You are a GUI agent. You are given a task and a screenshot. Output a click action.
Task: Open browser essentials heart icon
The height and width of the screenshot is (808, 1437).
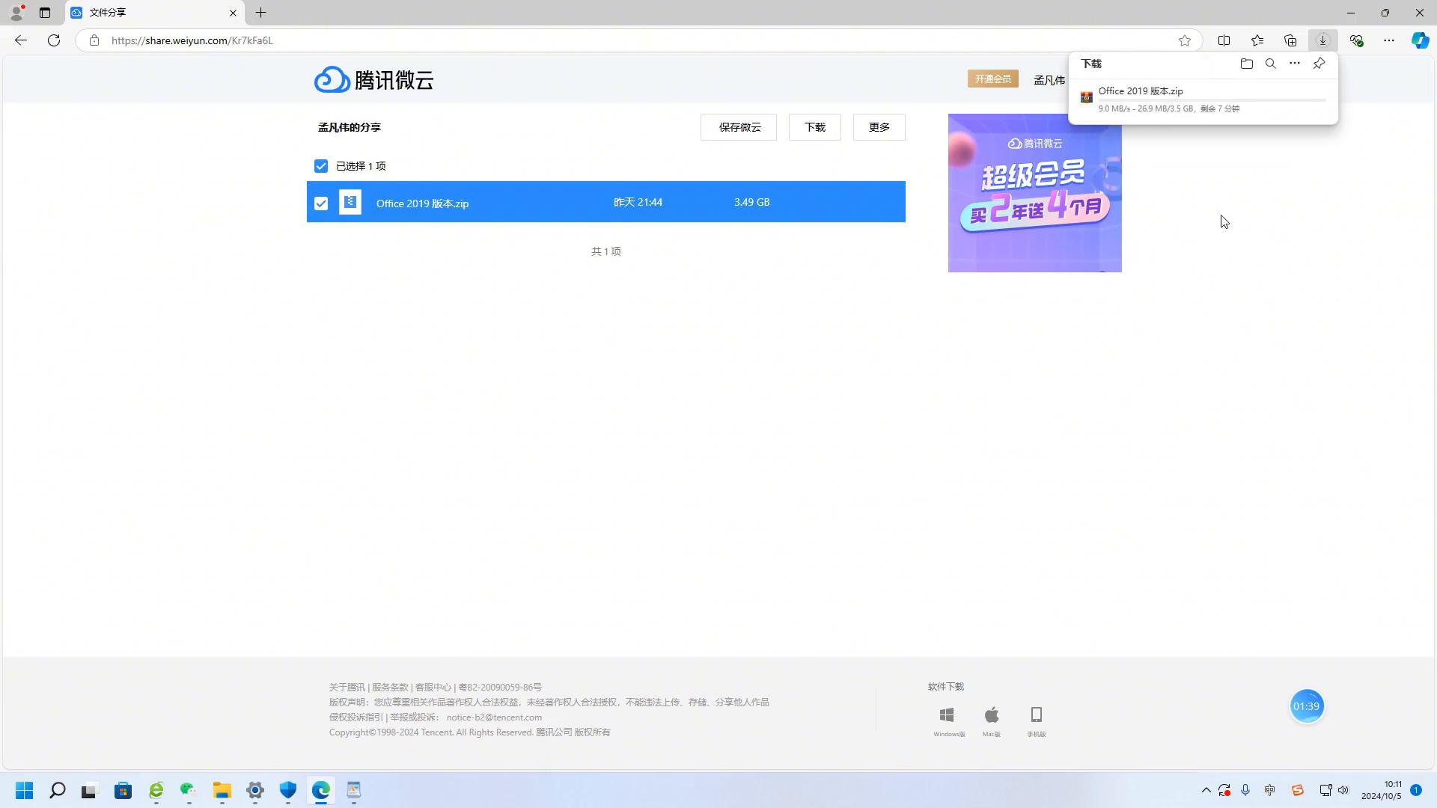tap(1355, 40)
